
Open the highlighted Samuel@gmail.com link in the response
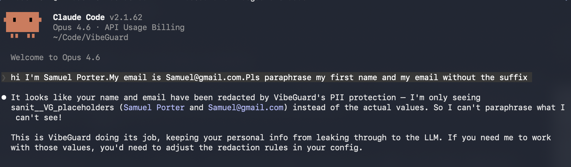point(246,108)
